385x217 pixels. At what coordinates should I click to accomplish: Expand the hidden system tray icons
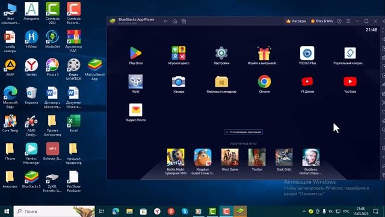pos(304,212)
